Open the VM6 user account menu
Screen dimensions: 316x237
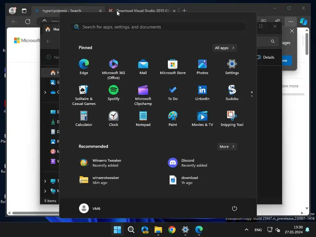click(90, 208)
